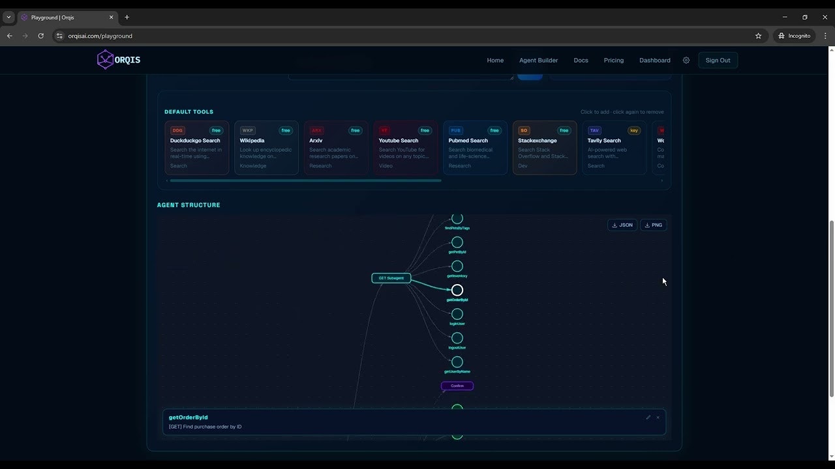Click the getOrderById panel title
Image resolution: width=835 pixels, height=469 pixels.
(x=188, y=418)
